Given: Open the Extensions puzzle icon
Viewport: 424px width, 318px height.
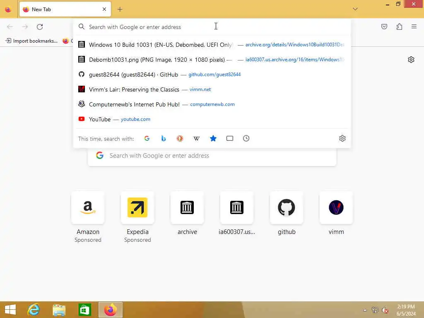Looking at the screenshot, I should (x=400, y=26).
